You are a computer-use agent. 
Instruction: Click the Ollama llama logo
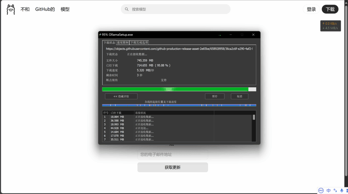(11, 9)
